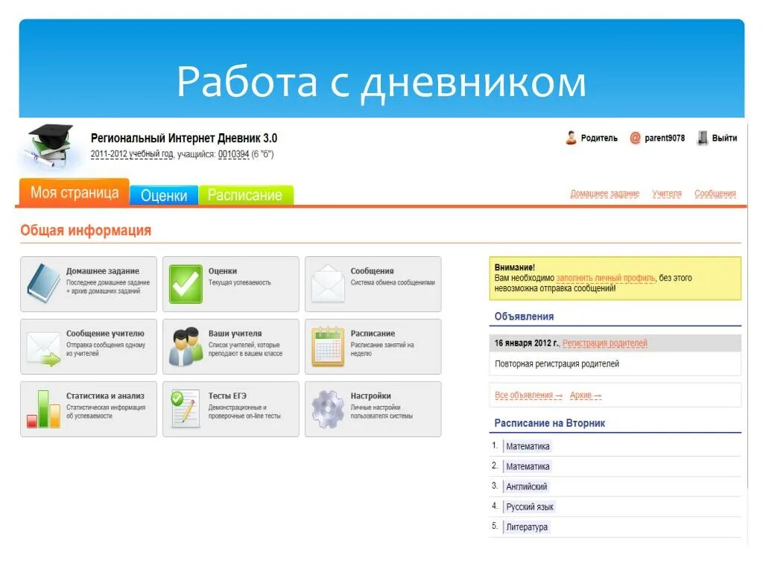Click Общая информация heading
The width and height of the screenshot is (763, 572).
point(86,230)
